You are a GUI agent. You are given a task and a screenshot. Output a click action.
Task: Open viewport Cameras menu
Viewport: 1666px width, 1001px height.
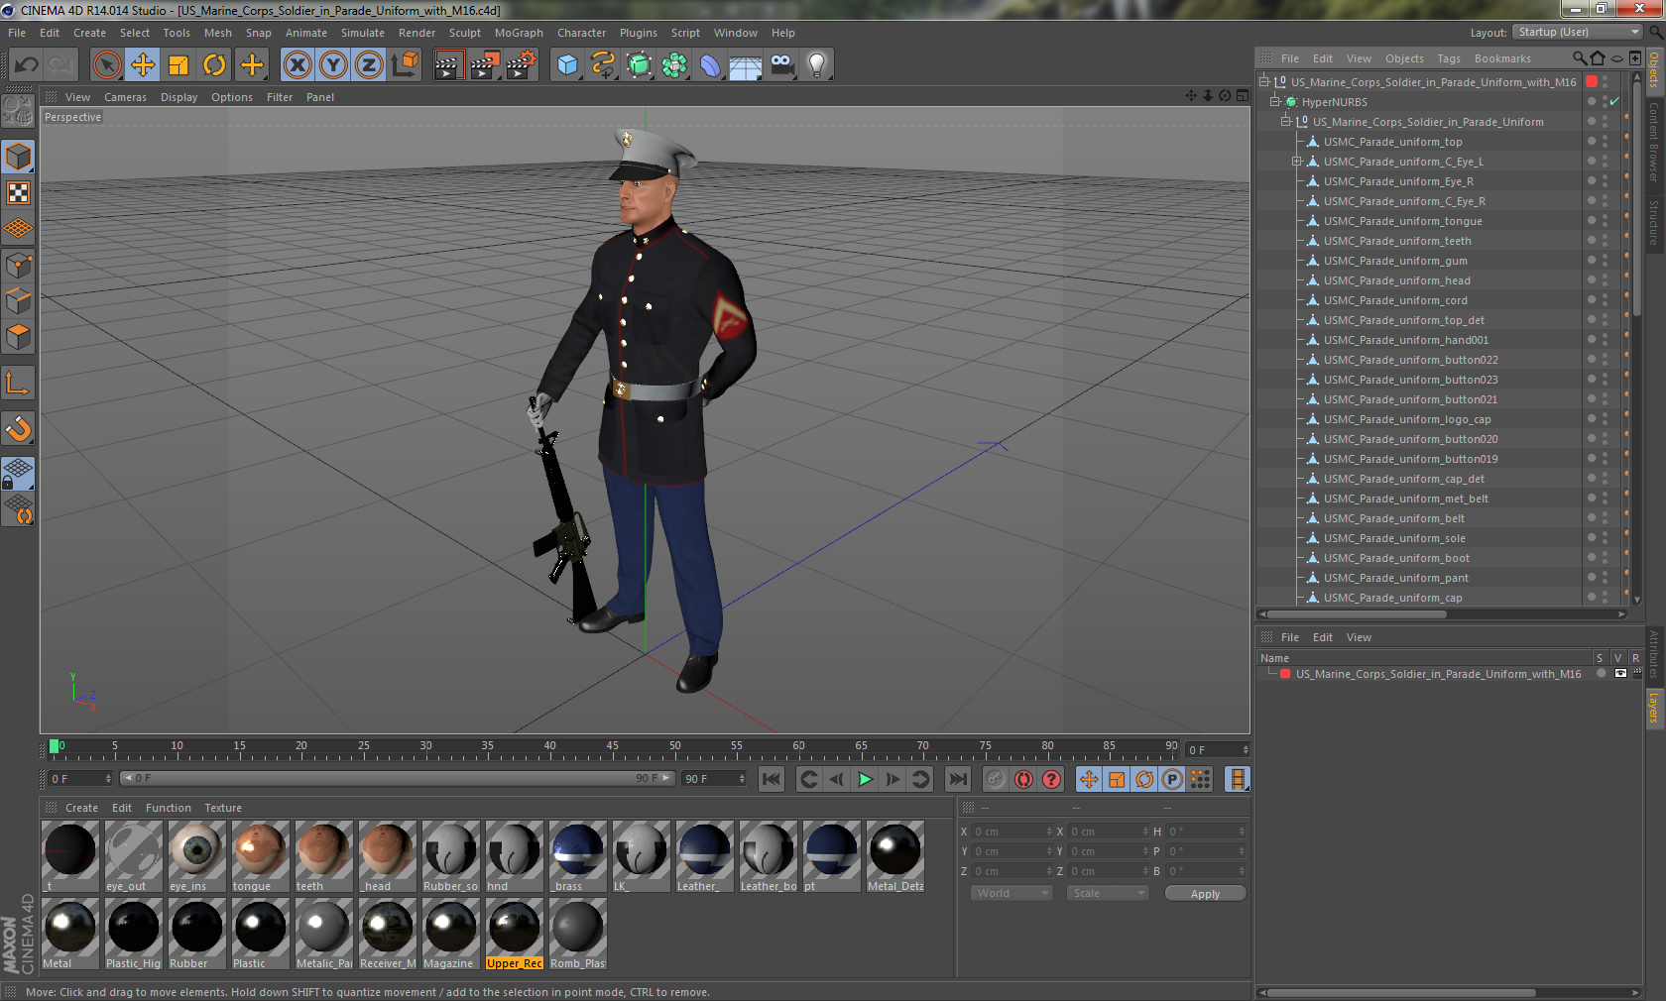pyautogui.click(x=125, y=97)
